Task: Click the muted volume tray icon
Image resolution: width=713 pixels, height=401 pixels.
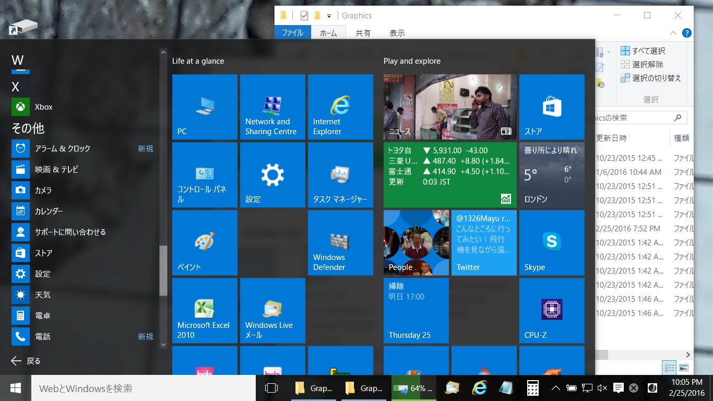Action: (x=602, y=388)
